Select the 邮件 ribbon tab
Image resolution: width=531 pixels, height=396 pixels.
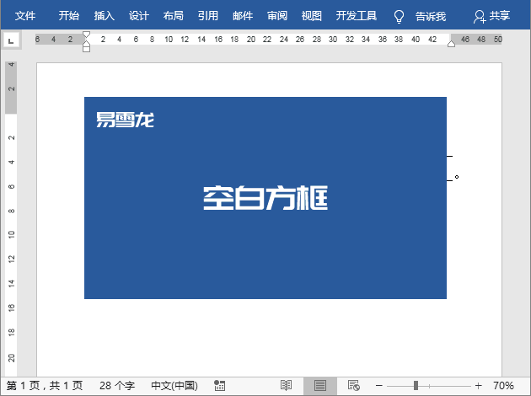point(243,15)
